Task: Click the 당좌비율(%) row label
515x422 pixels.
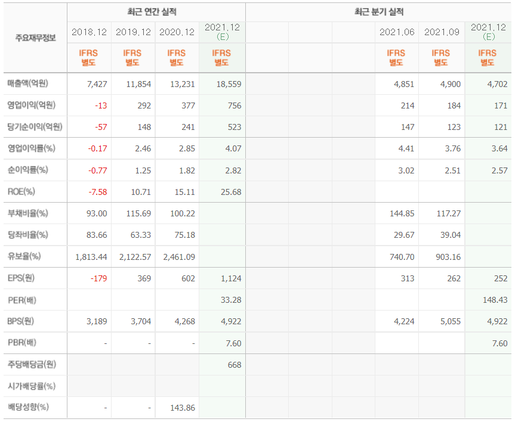Action: point(28,235)
